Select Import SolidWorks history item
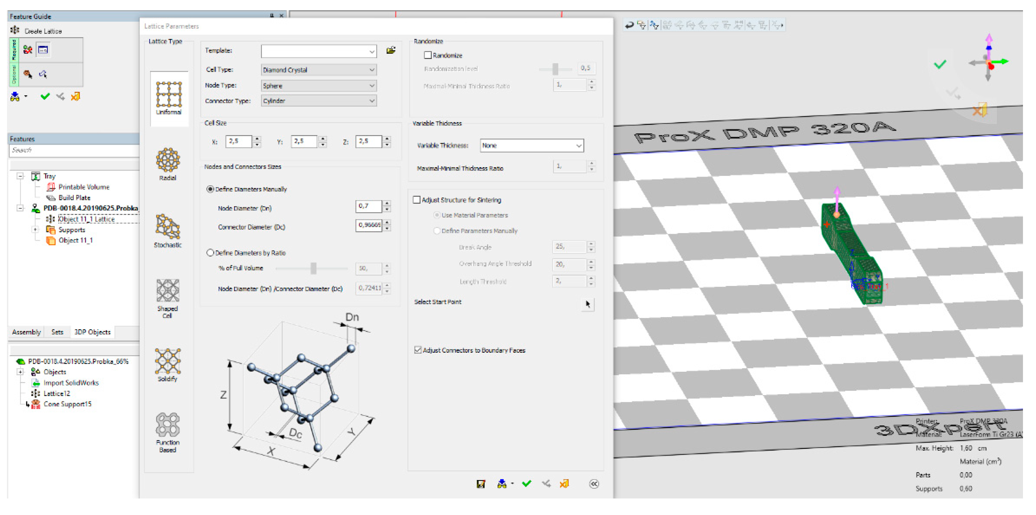The height and width of the screenshot is (515, 1036). (x=71, y=383)
